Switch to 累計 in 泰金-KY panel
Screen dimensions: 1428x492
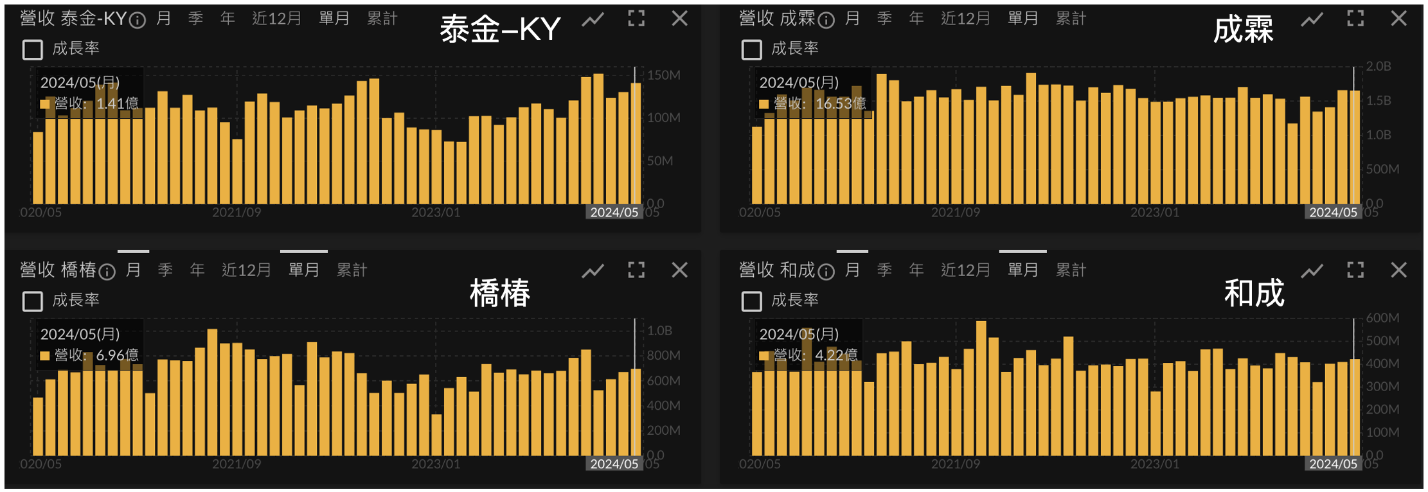point(382,19)
